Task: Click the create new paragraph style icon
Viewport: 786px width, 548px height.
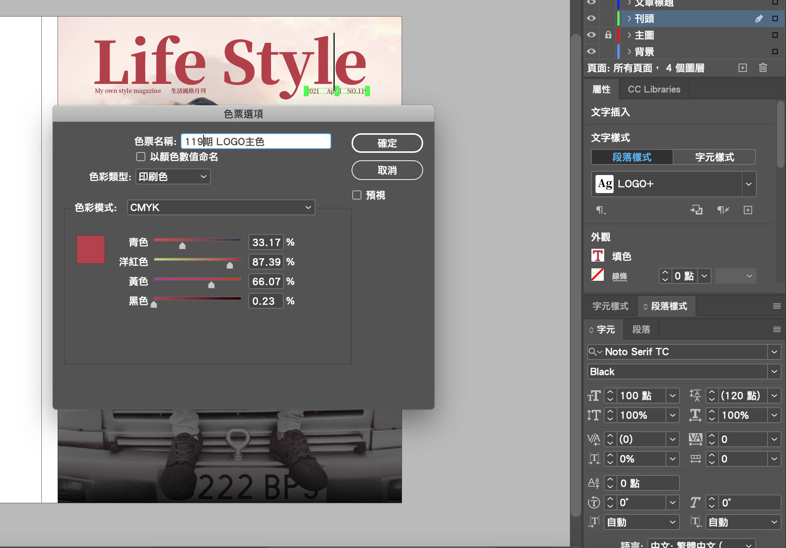Action: 748,210
